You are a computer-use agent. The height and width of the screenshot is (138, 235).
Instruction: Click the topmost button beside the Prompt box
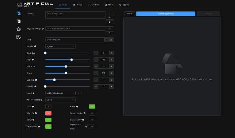[x=110, y=13]
